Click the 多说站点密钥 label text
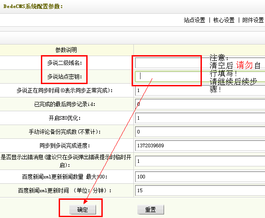Image resolution: width=265 pixels, height=218 pixels. tap(64, 77)
